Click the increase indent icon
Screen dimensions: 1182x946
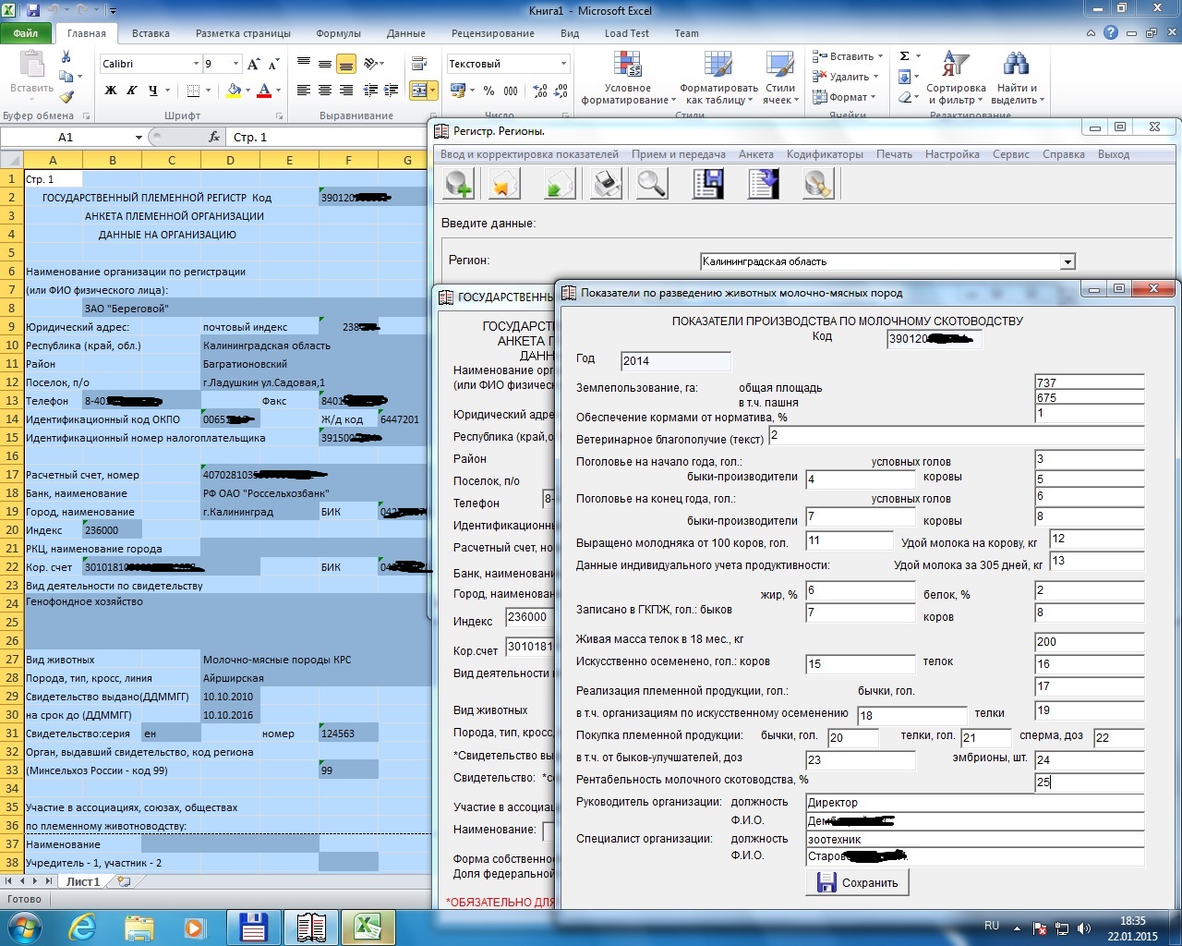pyautogui.click(x=392, y=91)
